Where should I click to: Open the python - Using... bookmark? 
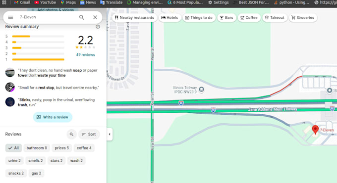click(291, 2)
